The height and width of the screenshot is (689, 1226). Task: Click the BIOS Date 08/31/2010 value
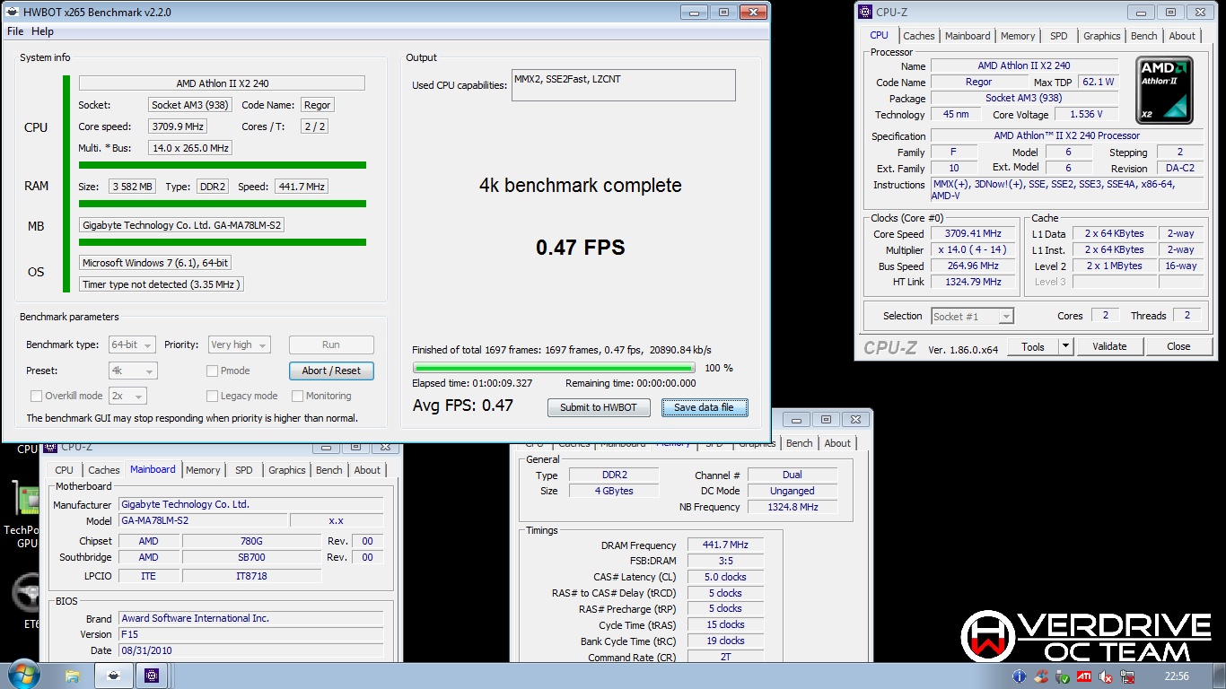pos(250,650)
